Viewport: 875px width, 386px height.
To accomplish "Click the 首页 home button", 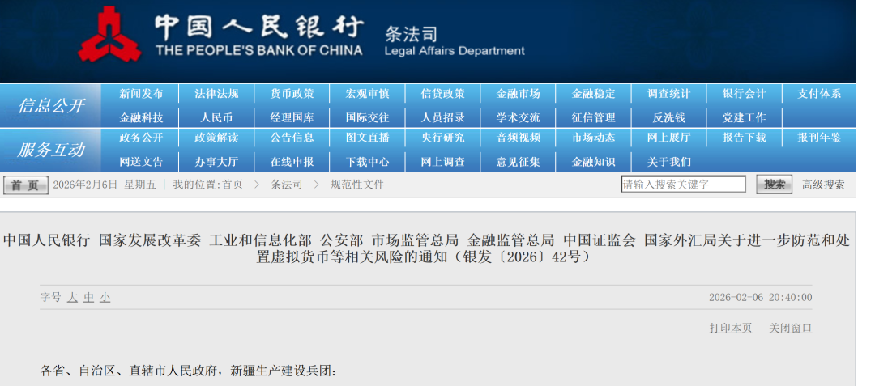I will (x=26, y=185).
